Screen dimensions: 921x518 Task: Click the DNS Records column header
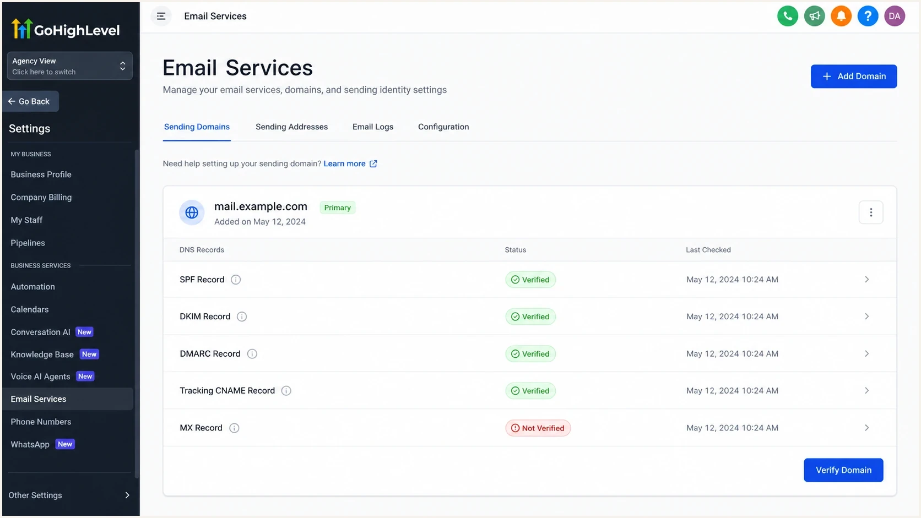coord(202,250)
